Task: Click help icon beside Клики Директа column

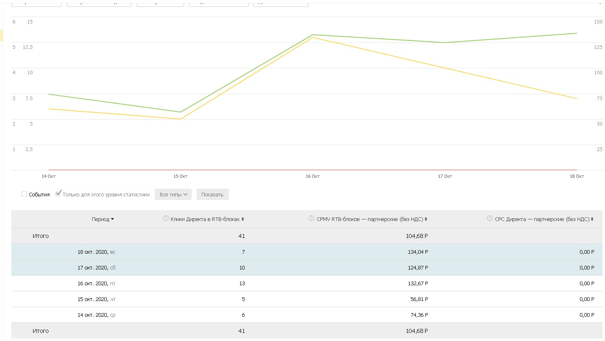Action: 165,219
